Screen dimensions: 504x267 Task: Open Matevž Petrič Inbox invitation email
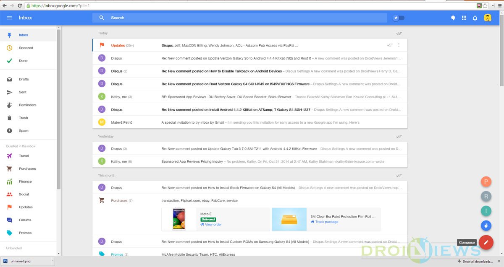[x=250, y=122]
